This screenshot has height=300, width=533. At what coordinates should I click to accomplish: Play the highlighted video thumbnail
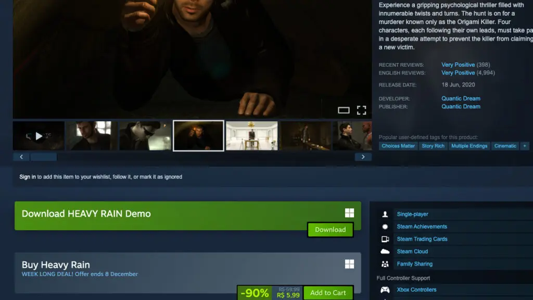39,136
